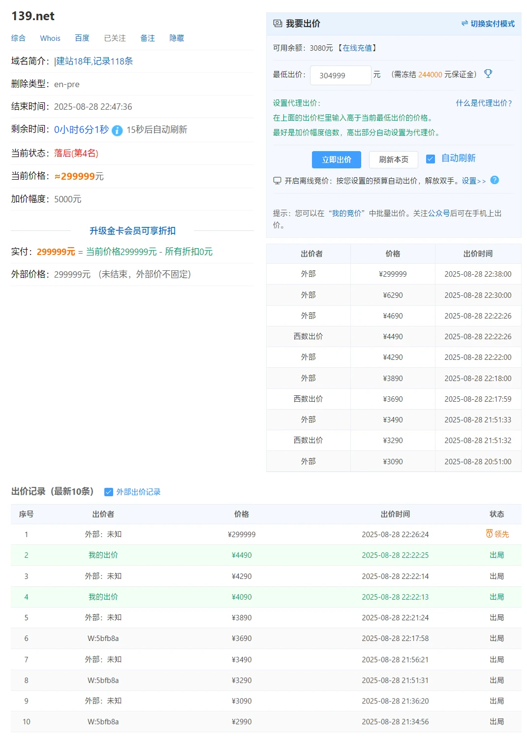Click the monitor icon beside 开启离线竞价
527x736 pixels.
point(277,181)
